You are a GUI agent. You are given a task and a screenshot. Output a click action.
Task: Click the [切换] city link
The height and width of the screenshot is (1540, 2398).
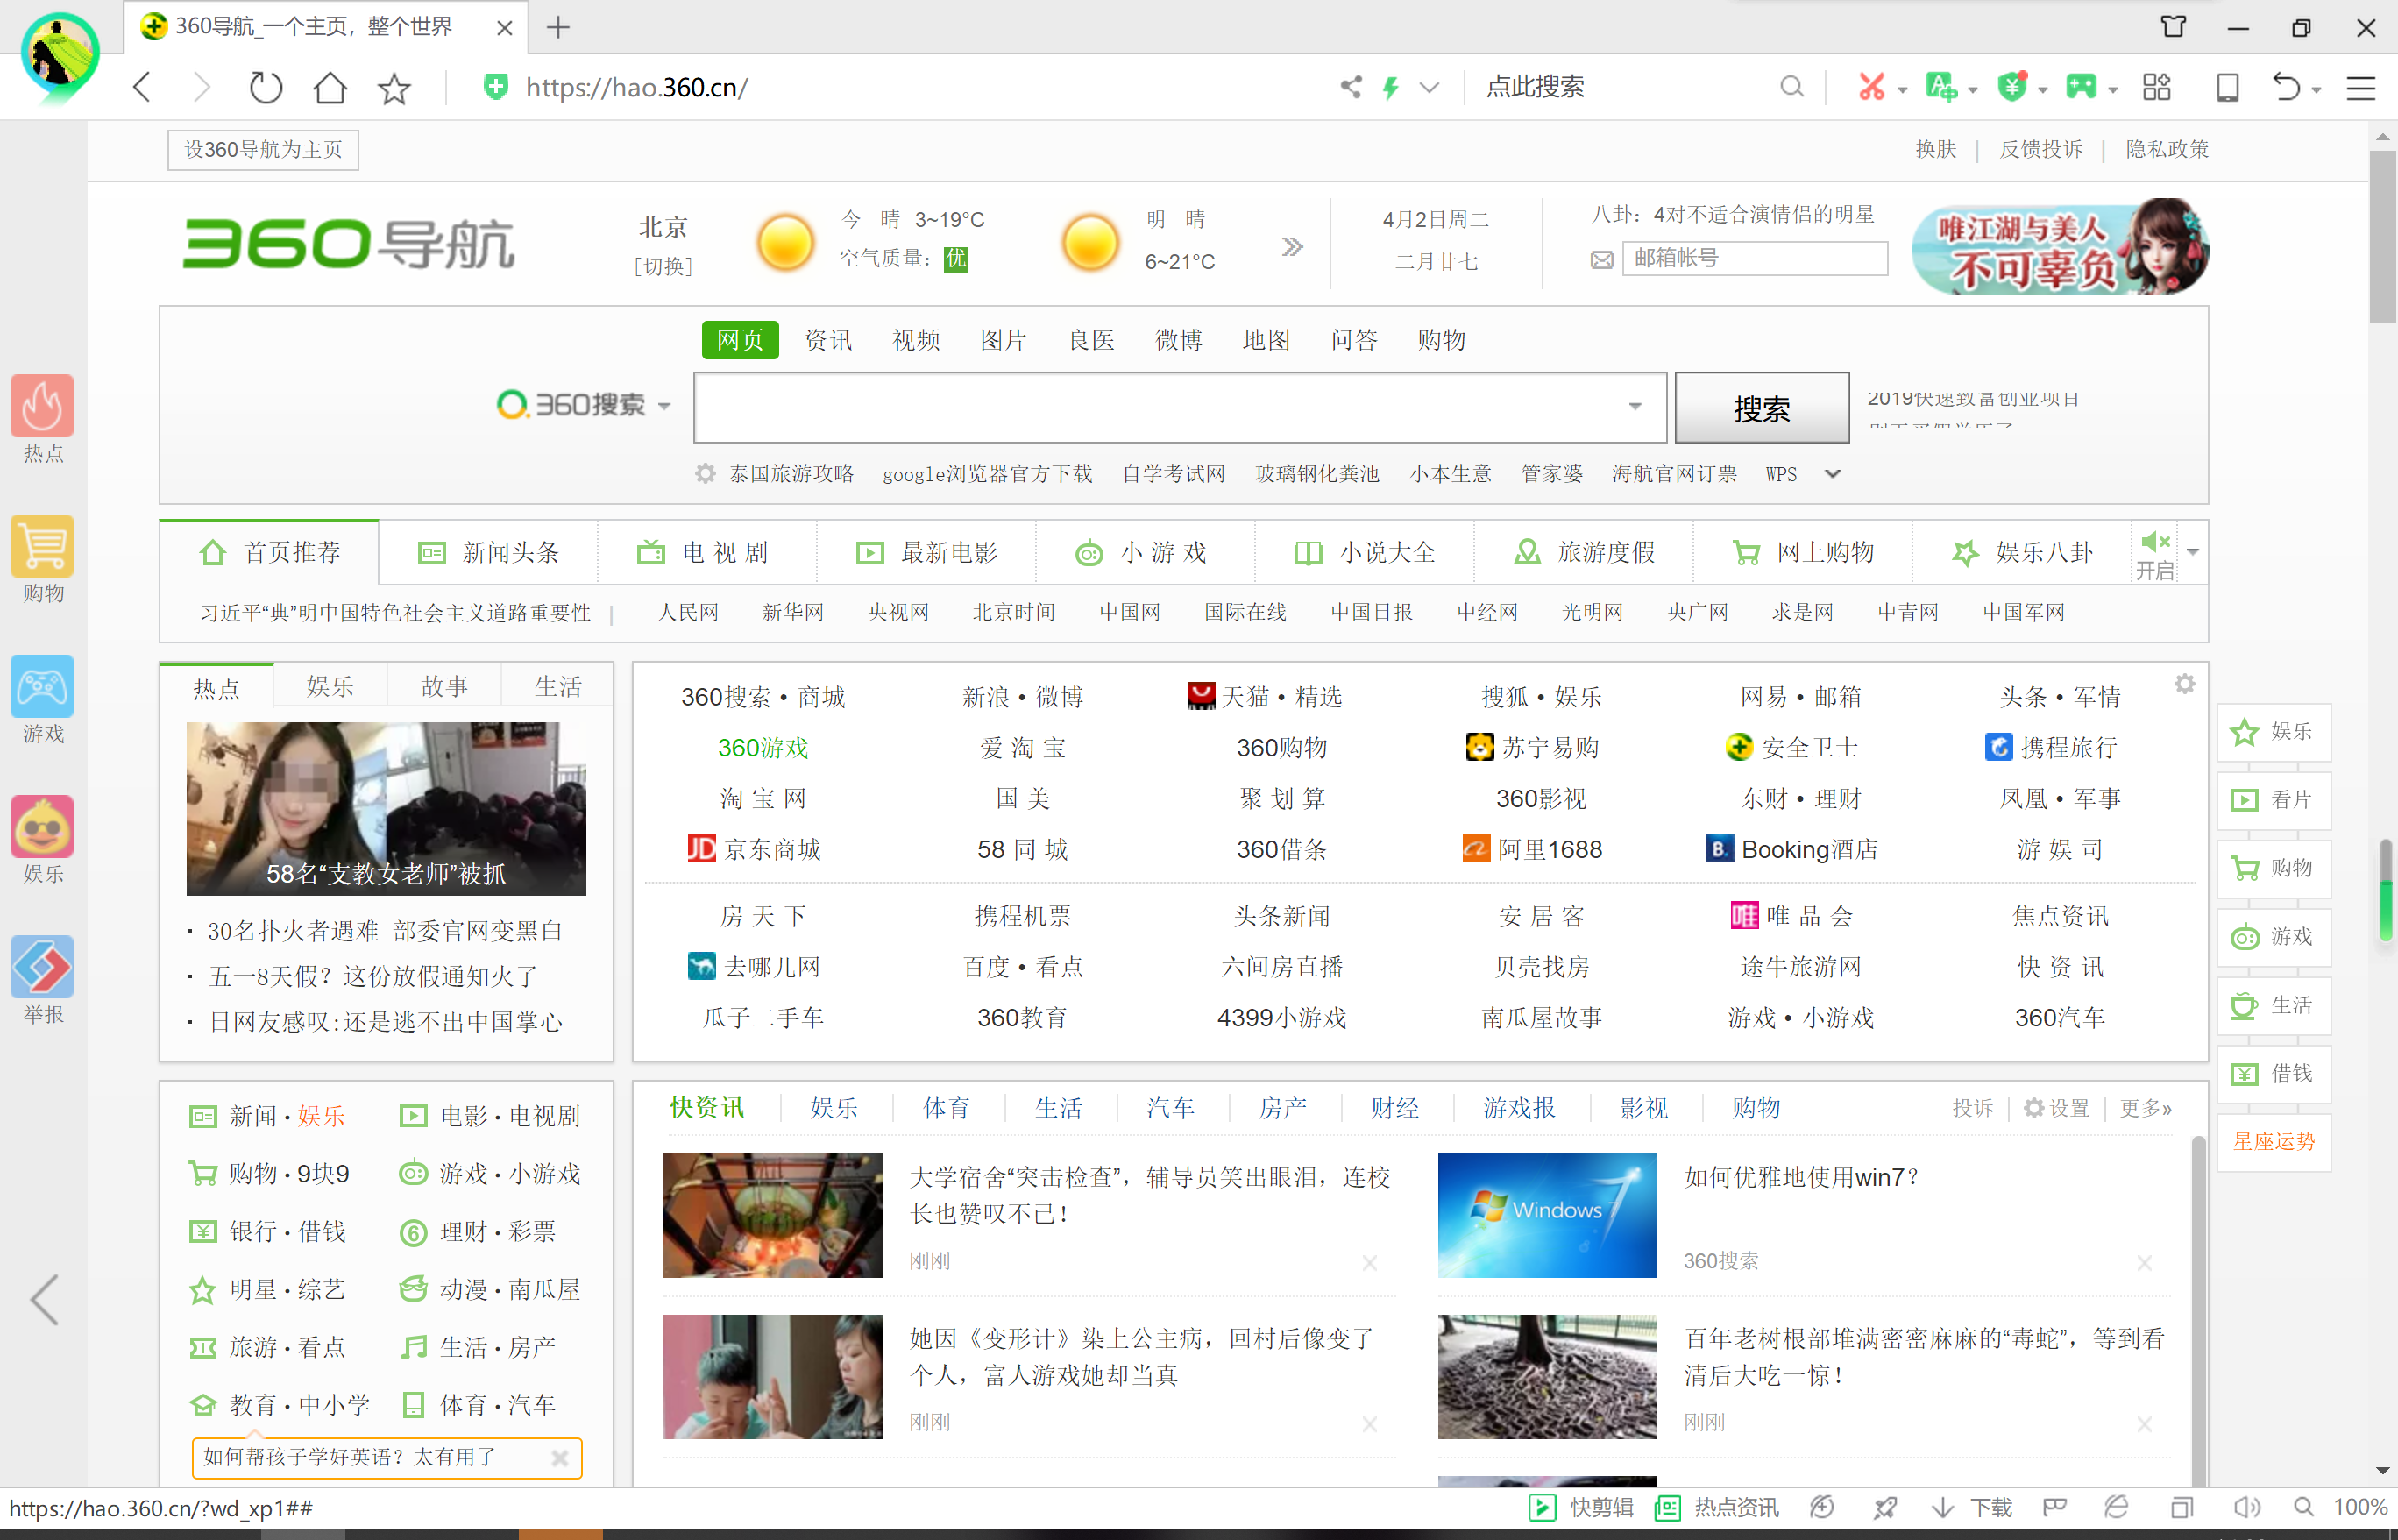click(663, 266)
